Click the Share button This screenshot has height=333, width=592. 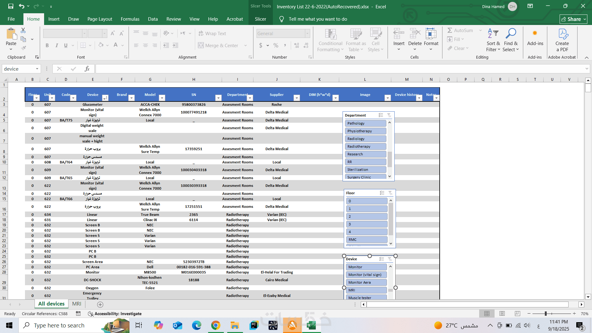click(573, 19)
